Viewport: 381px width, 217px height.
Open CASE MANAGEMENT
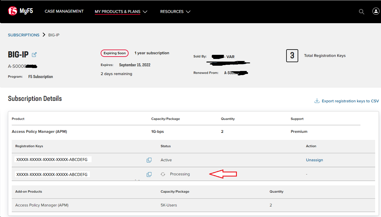(64, 11)
